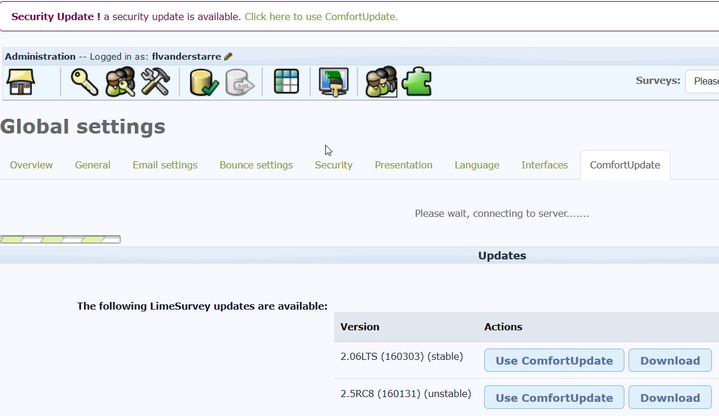
Task: Click '2.5RC8 (160131) (unstable)' version text
Action: pos(406,394)
